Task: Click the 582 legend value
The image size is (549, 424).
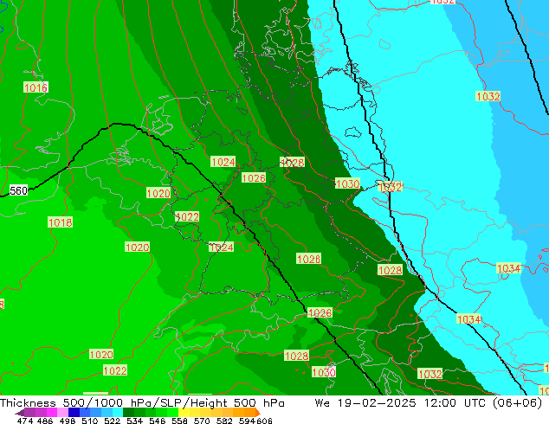Action: pyautogui.click(x=224, y=421)
